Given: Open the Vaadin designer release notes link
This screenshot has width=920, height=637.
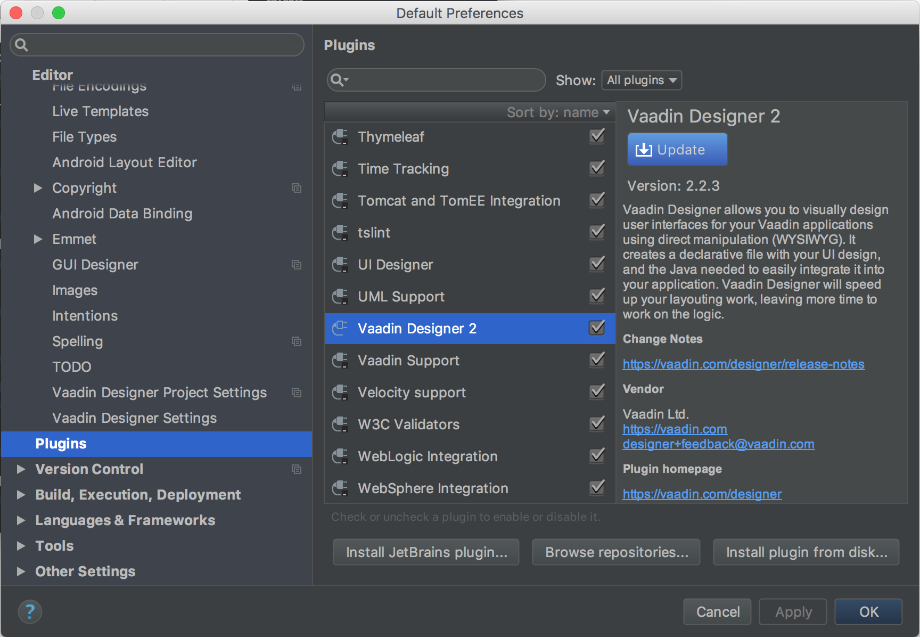Looking at the screenshot, I should click(743, 364).
